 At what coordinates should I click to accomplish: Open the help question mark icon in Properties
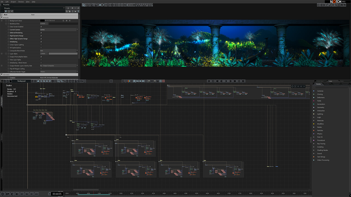(x=78, y=11)
